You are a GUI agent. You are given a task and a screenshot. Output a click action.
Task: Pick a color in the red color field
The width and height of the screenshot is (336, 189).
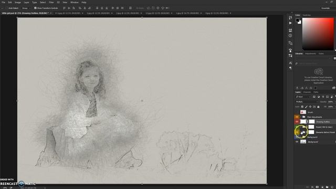318,34
